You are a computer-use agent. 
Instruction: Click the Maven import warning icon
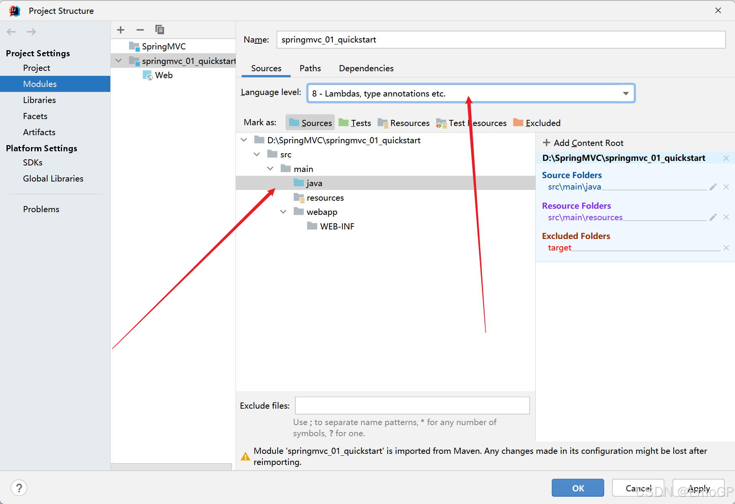click(246, 457)
